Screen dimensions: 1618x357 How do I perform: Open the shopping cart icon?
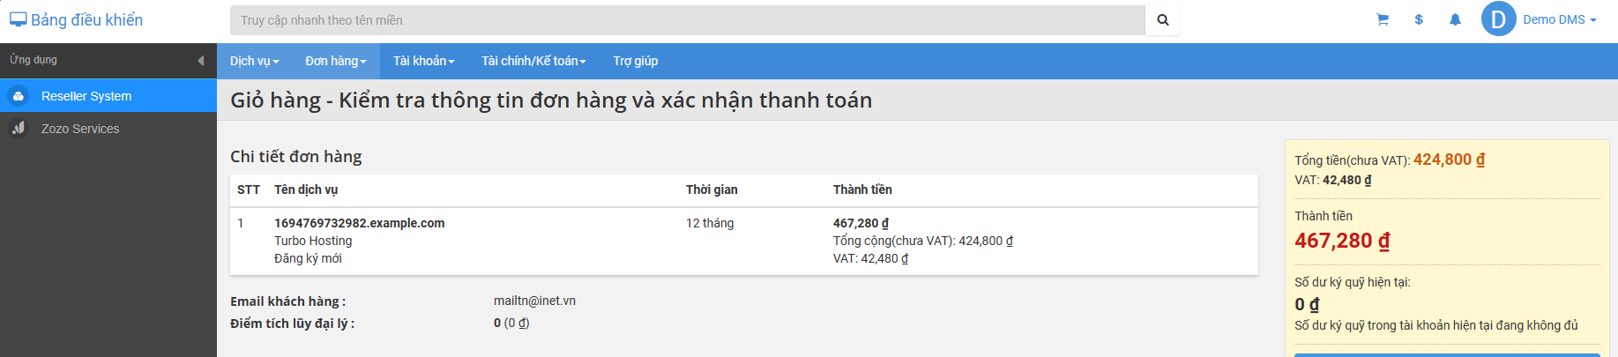1383,19
